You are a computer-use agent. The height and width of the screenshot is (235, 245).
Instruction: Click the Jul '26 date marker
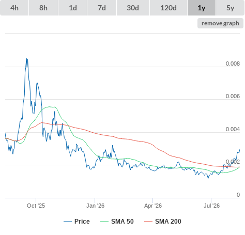click(211, 206)
